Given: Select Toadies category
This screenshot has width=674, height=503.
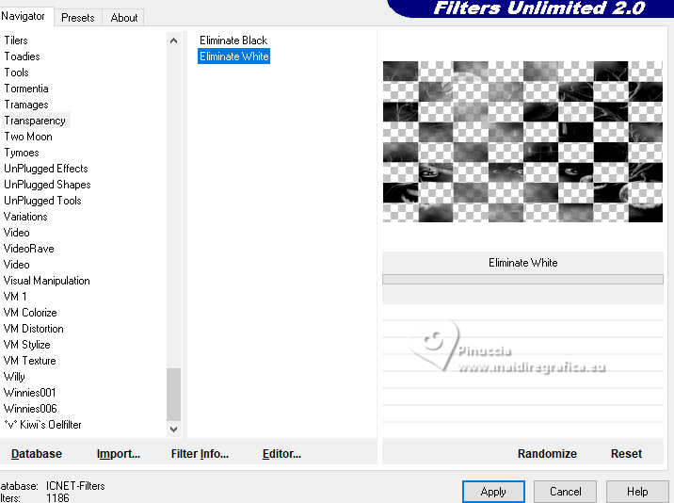Looking at the screenshot, I should point(22,57).
